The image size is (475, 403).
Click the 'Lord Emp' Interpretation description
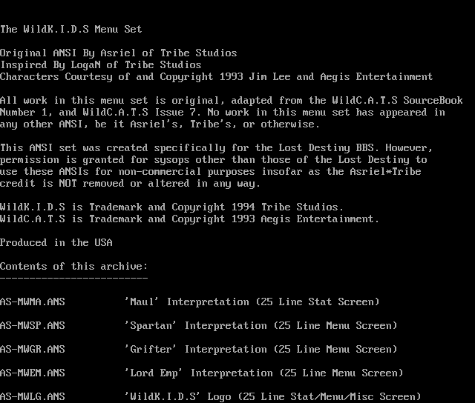[264, 373]
